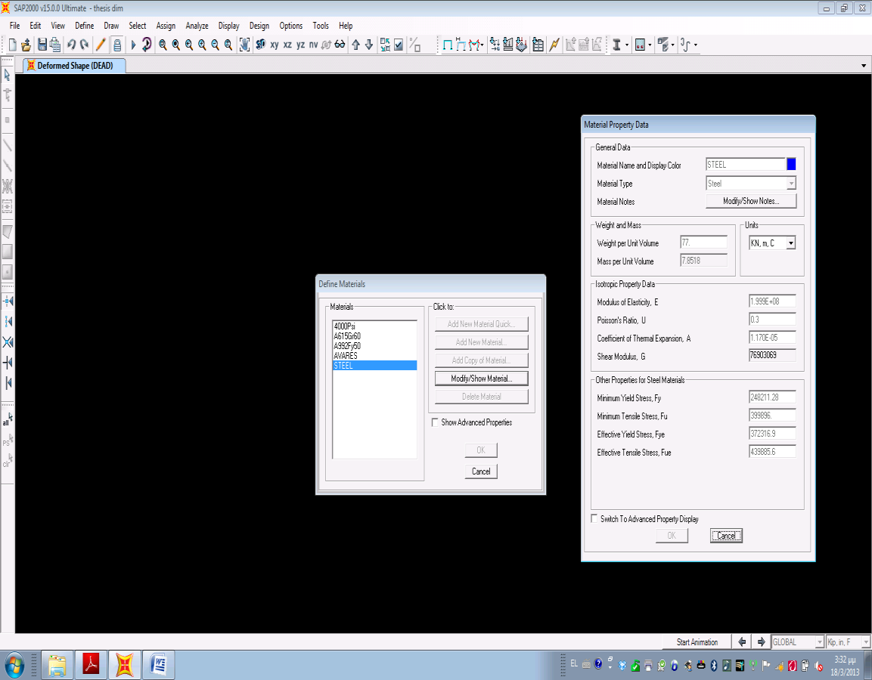Click the New Model icon
872x680 pixels.
(12, 45)
